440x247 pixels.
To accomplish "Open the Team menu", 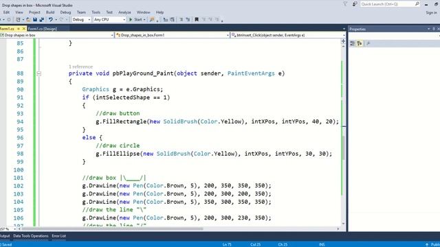I will 81,12.
